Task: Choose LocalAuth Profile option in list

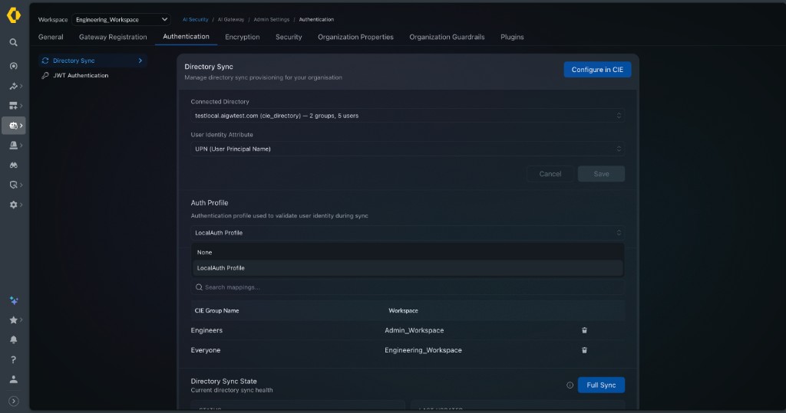Action: point(408,268)
